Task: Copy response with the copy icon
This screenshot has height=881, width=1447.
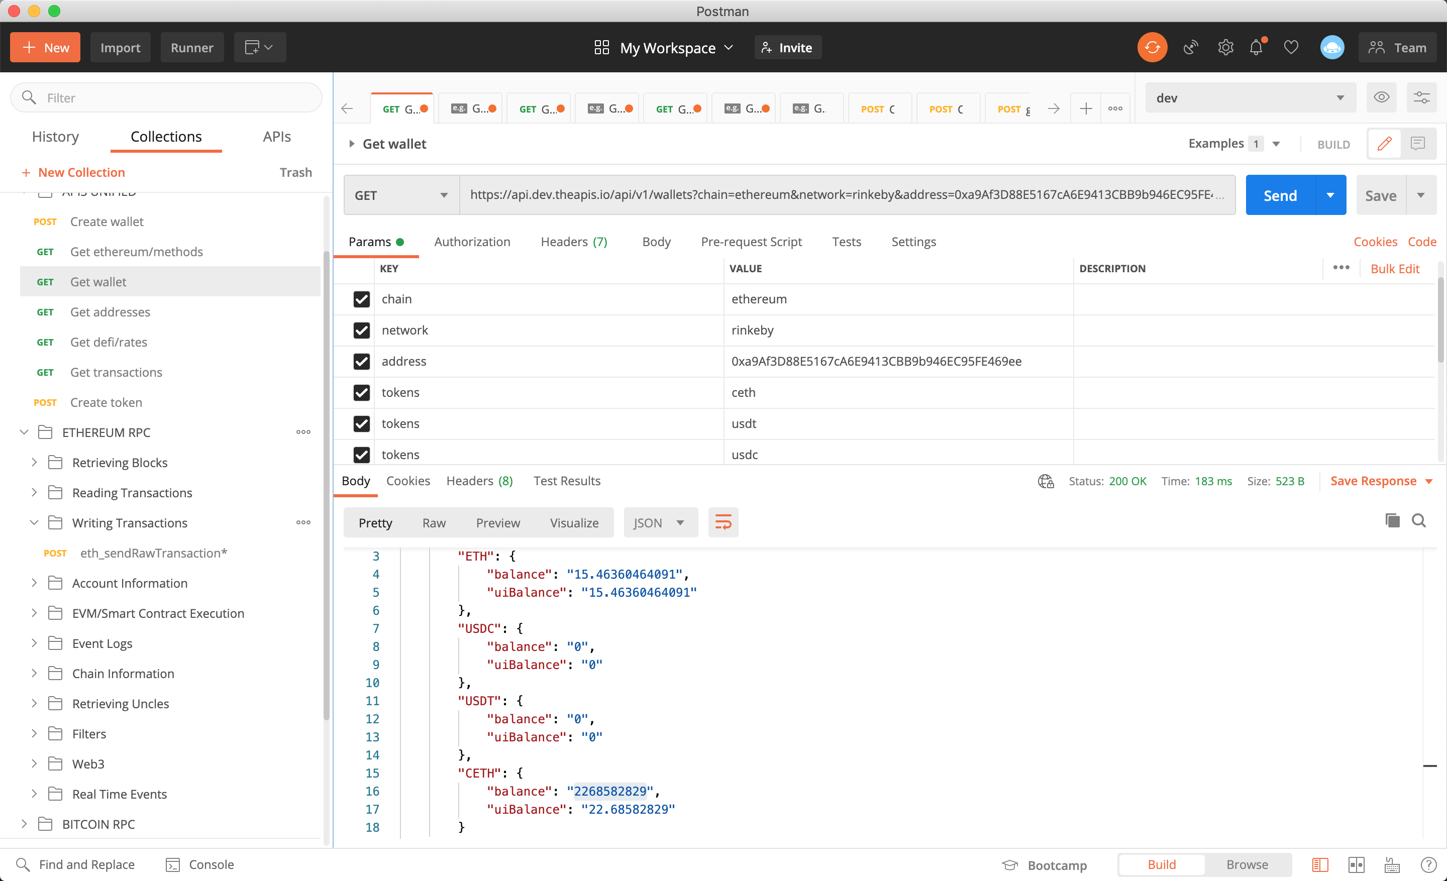Action: [1392, 521]
